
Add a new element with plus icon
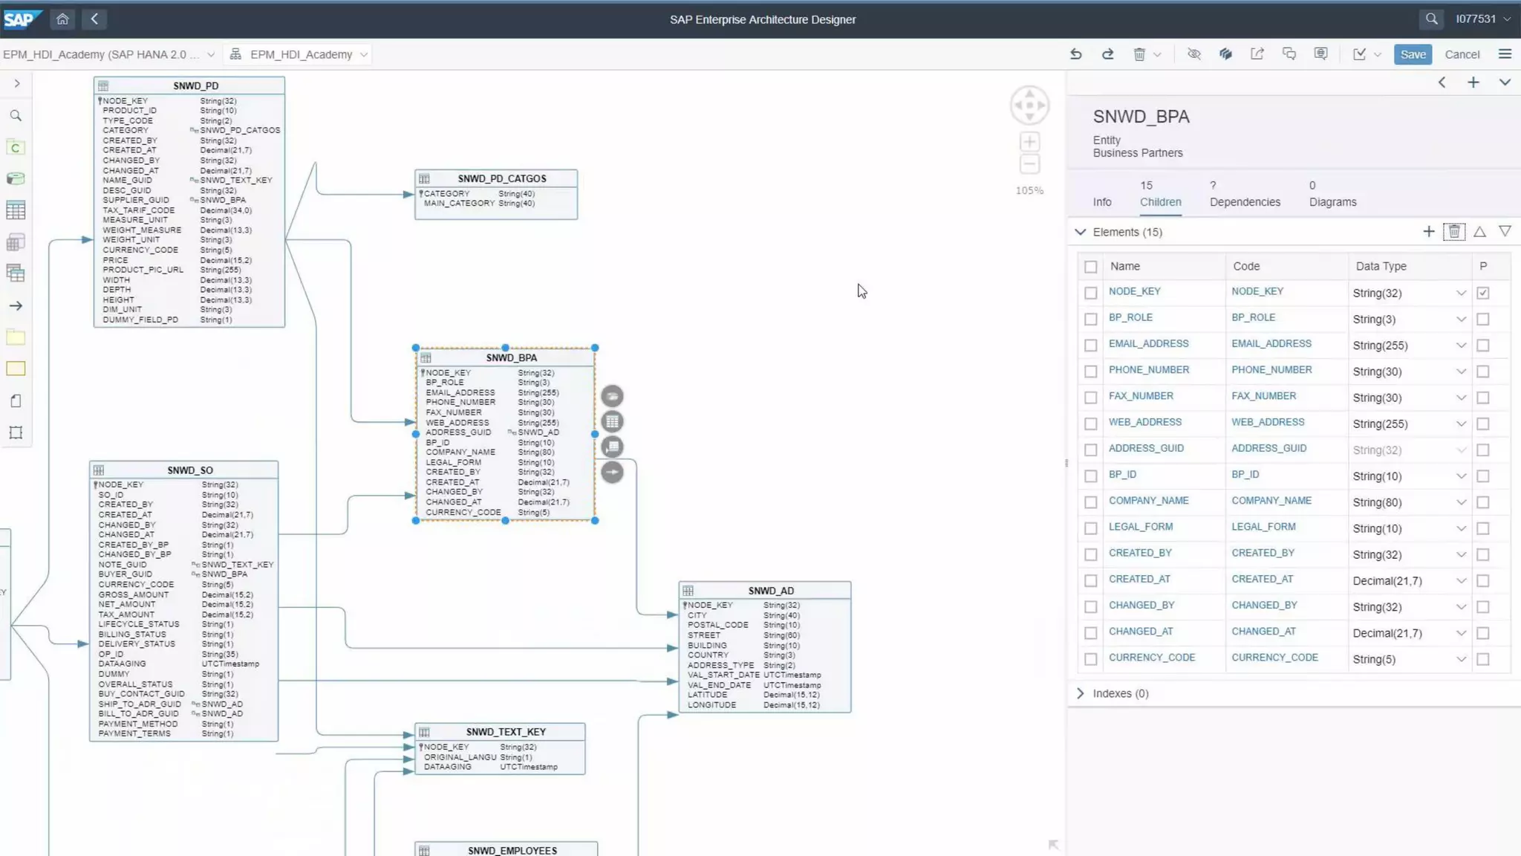(1428, 232)
